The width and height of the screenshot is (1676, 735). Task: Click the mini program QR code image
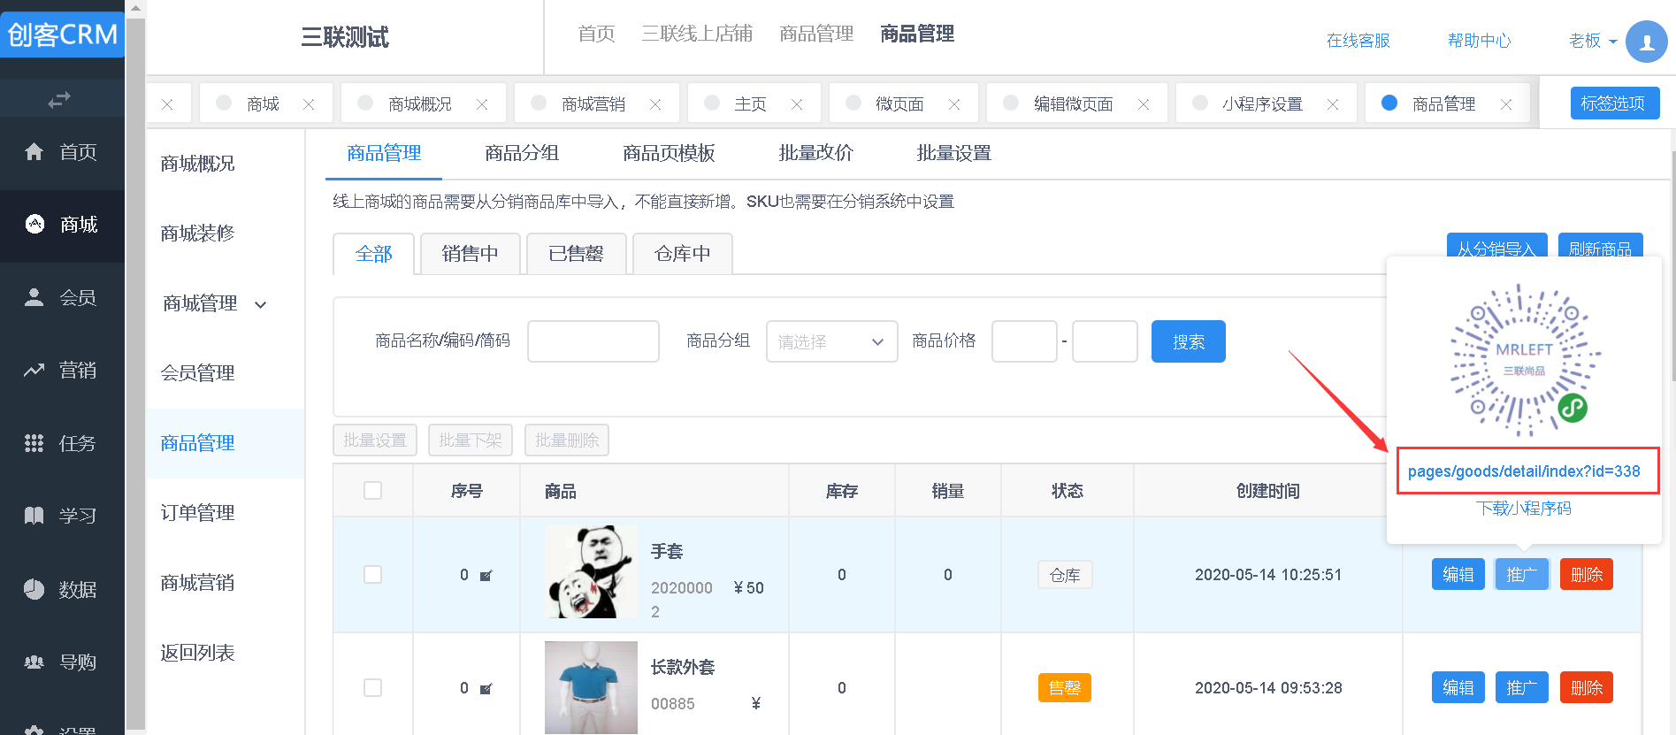tap(1524, 359)
